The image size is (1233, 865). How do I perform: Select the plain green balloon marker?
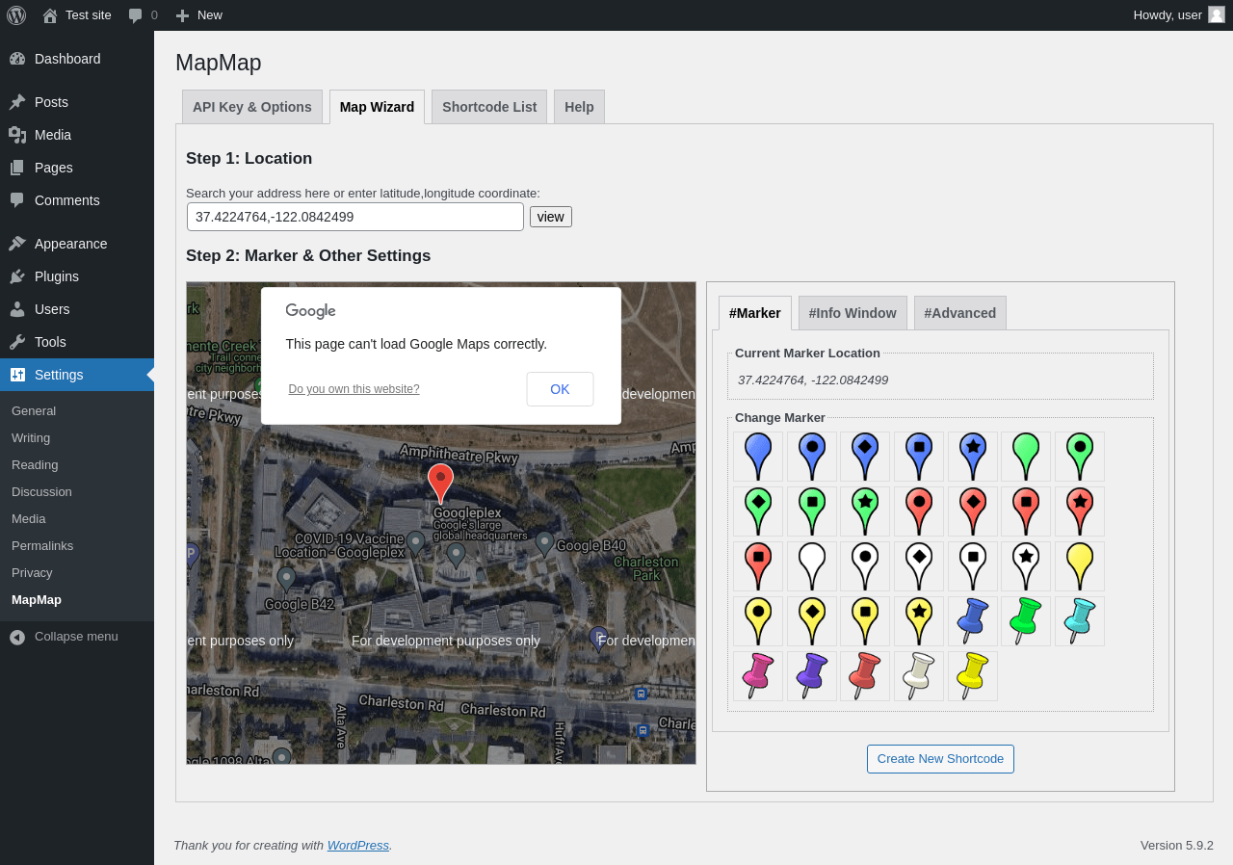point(1026,457)
